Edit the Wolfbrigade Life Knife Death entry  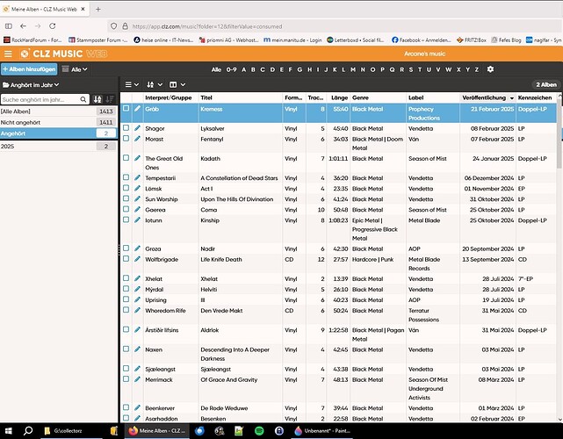point(138,259)
